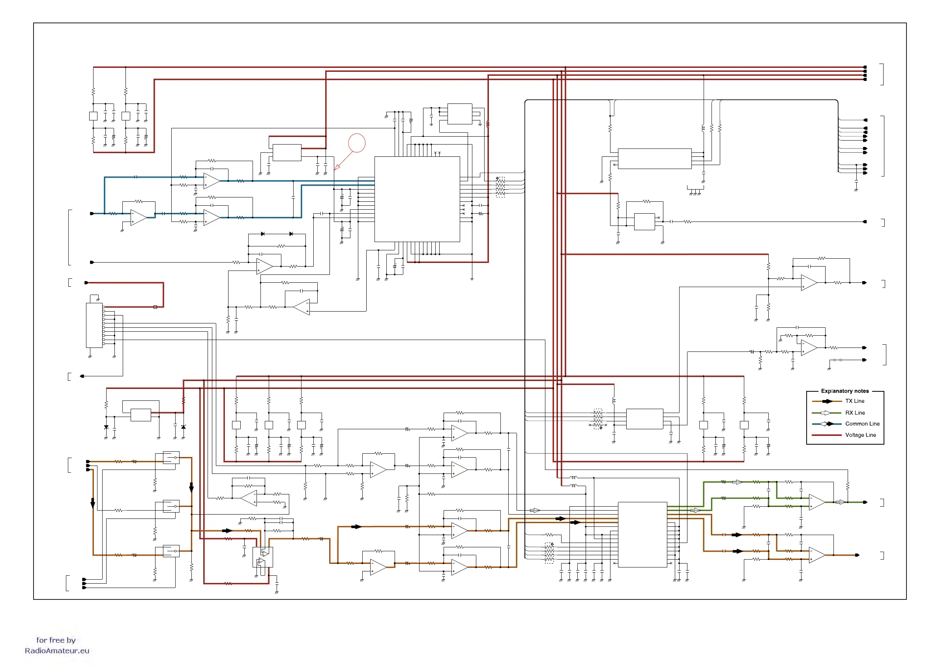This screenshot has height=665, width=940.
Task: Click the red Voltage Line sample in legend
Action: (x=826, y=435)
